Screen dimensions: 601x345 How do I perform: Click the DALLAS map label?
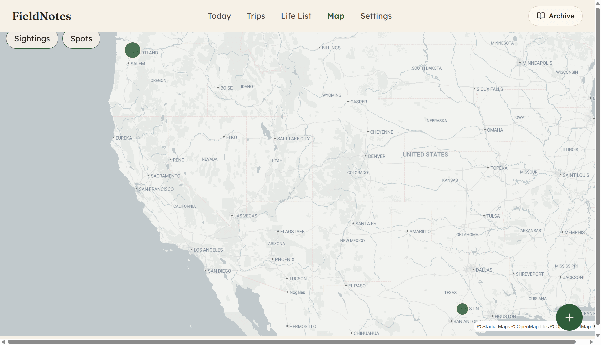click(x=484, y=270)
